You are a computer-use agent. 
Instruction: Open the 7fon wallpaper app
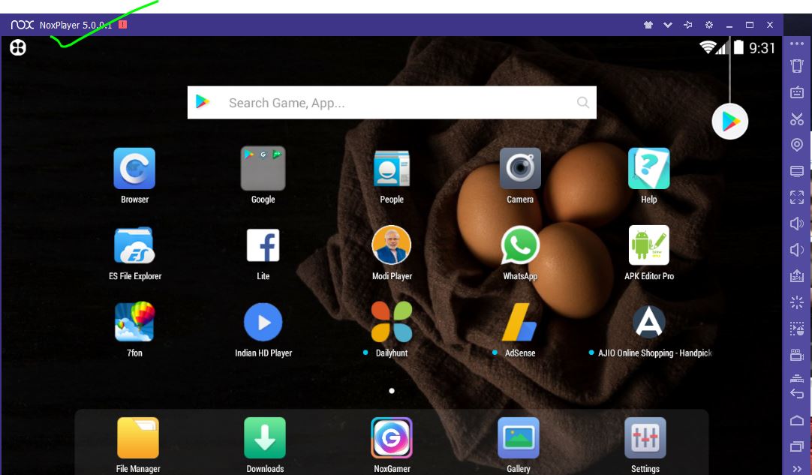click(x=134, y=322)
